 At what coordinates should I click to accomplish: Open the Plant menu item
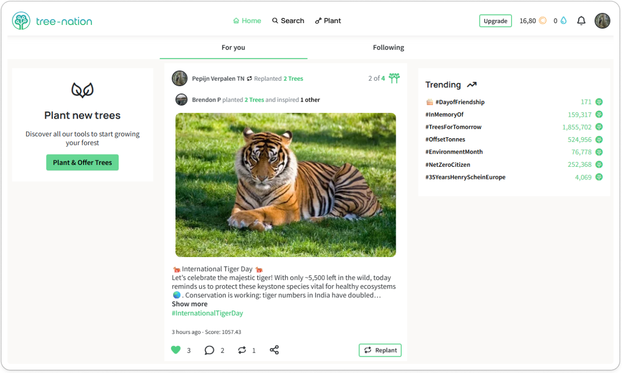[328, 21]
